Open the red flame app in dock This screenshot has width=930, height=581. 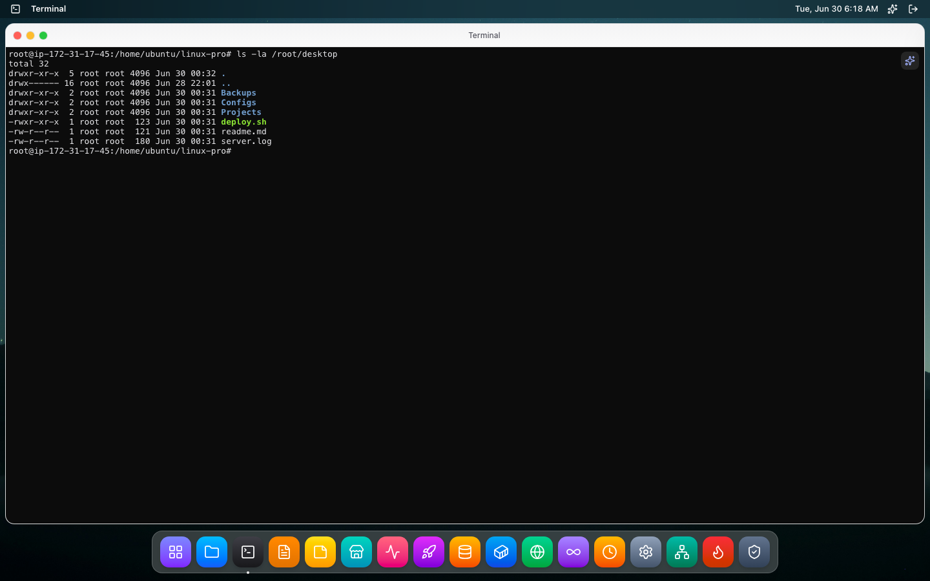(718, 552)
